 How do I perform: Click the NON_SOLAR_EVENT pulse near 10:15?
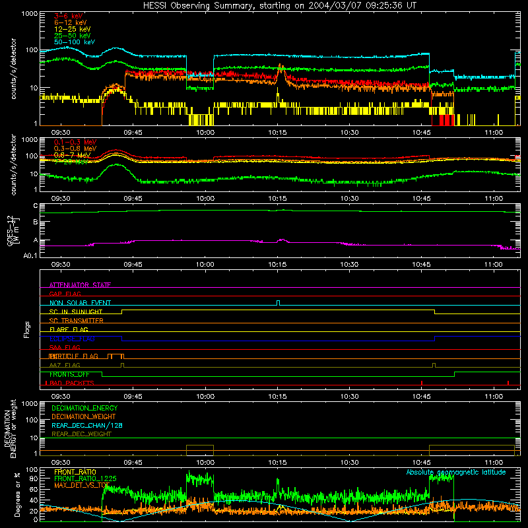(278, 303)
